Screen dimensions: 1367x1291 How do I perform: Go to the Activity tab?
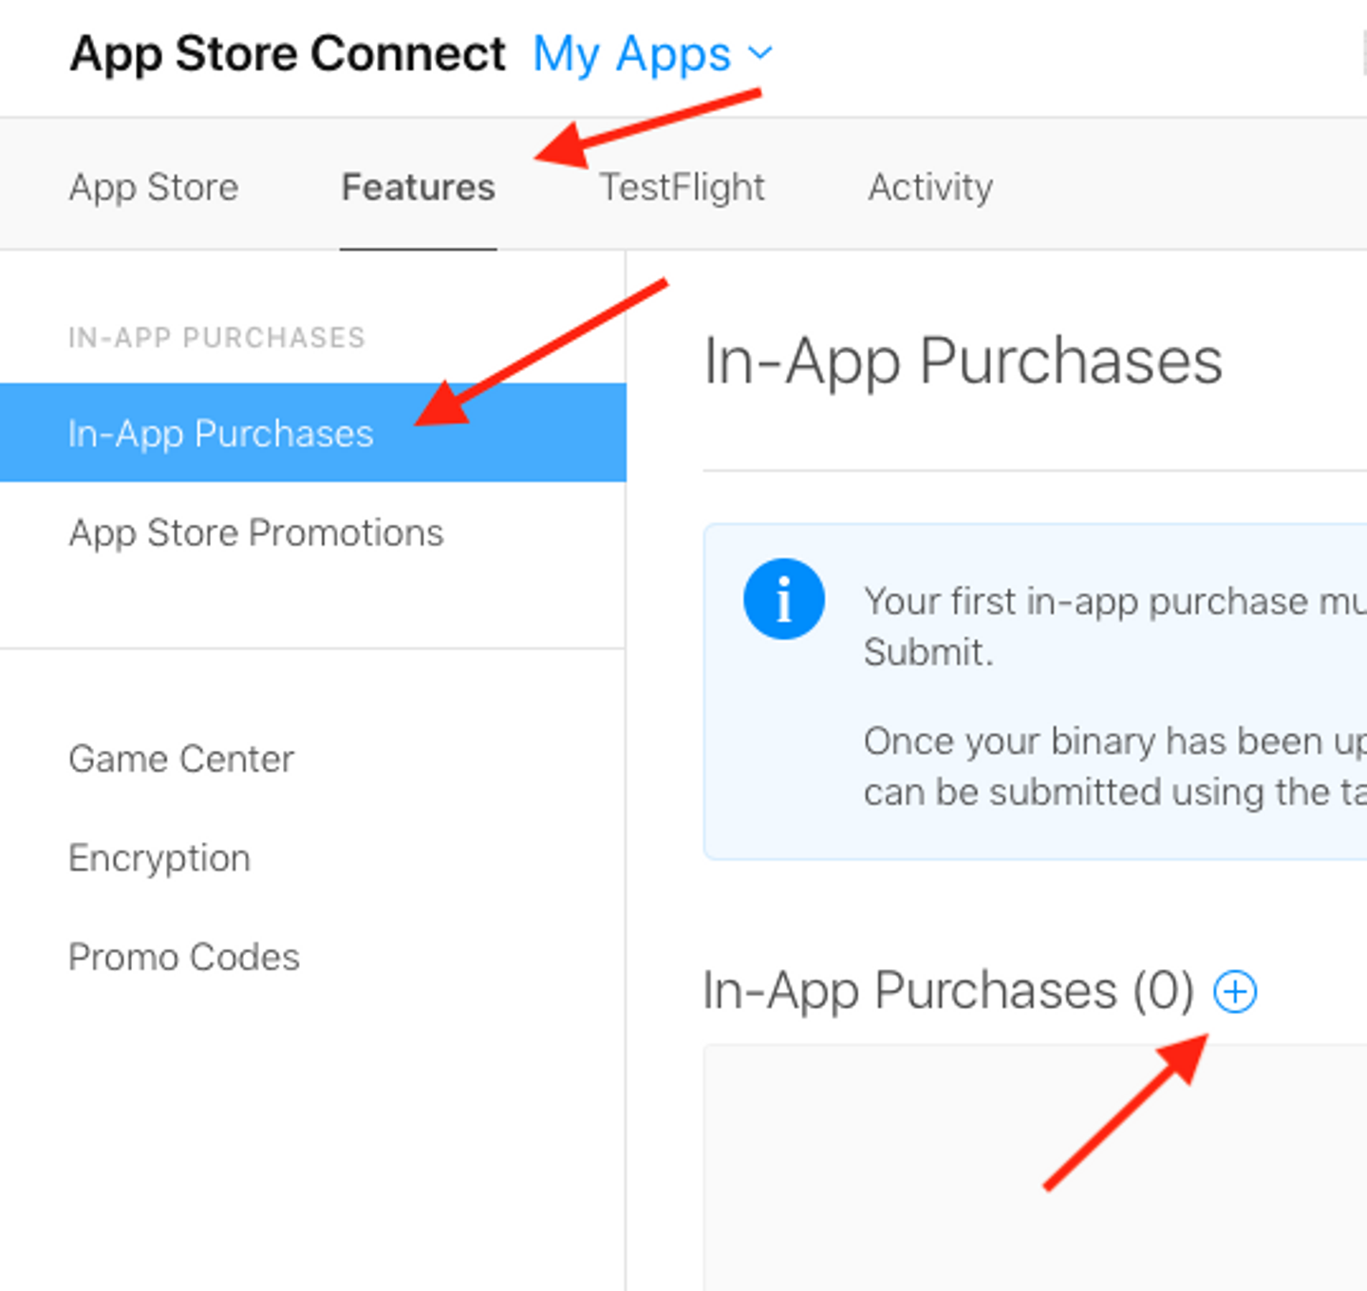click(x=930, y=187)
